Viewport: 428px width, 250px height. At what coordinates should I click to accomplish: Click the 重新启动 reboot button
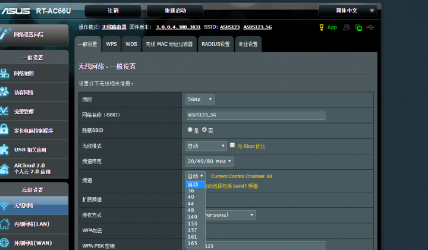pyautogui.click(x=175, y=11)
